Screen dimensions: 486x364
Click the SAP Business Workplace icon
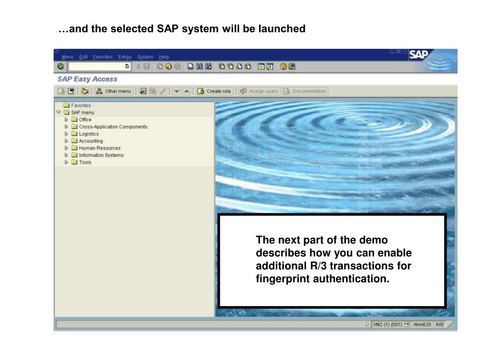point(84,91)
